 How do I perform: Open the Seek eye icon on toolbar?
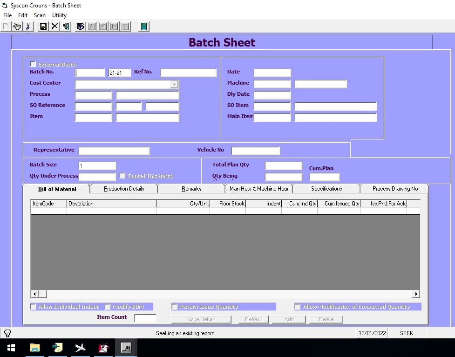click(80, 26)
